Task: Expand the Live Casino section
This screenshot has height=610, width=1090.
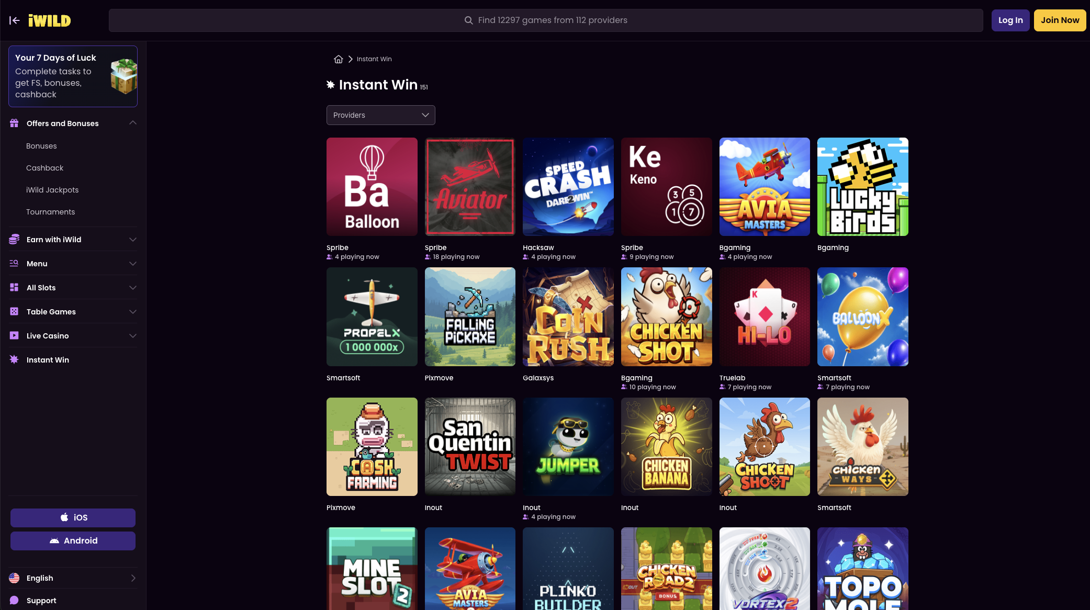Action: tap(133, 336)
